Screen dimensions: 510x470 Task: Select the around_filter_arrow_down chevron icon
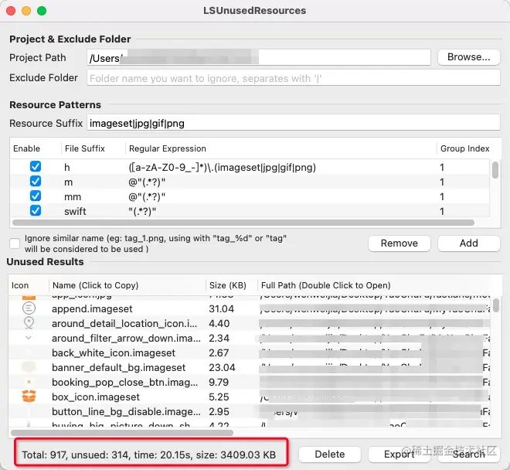point(29,338)
